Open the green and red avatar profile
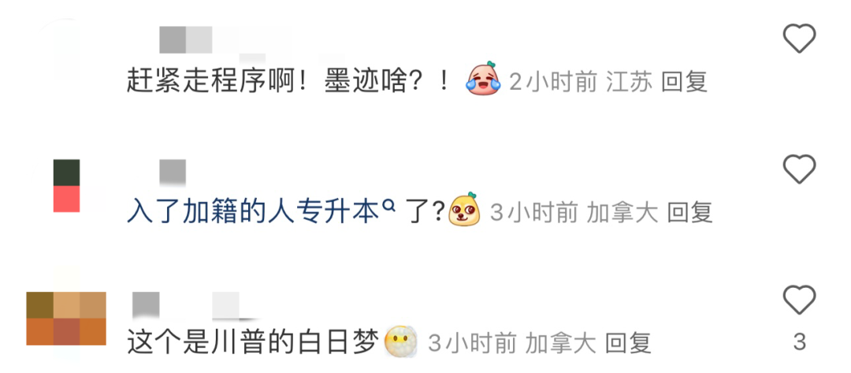This screenshot has height=373, width=851. pyautogui.click(x=67, y=185)
